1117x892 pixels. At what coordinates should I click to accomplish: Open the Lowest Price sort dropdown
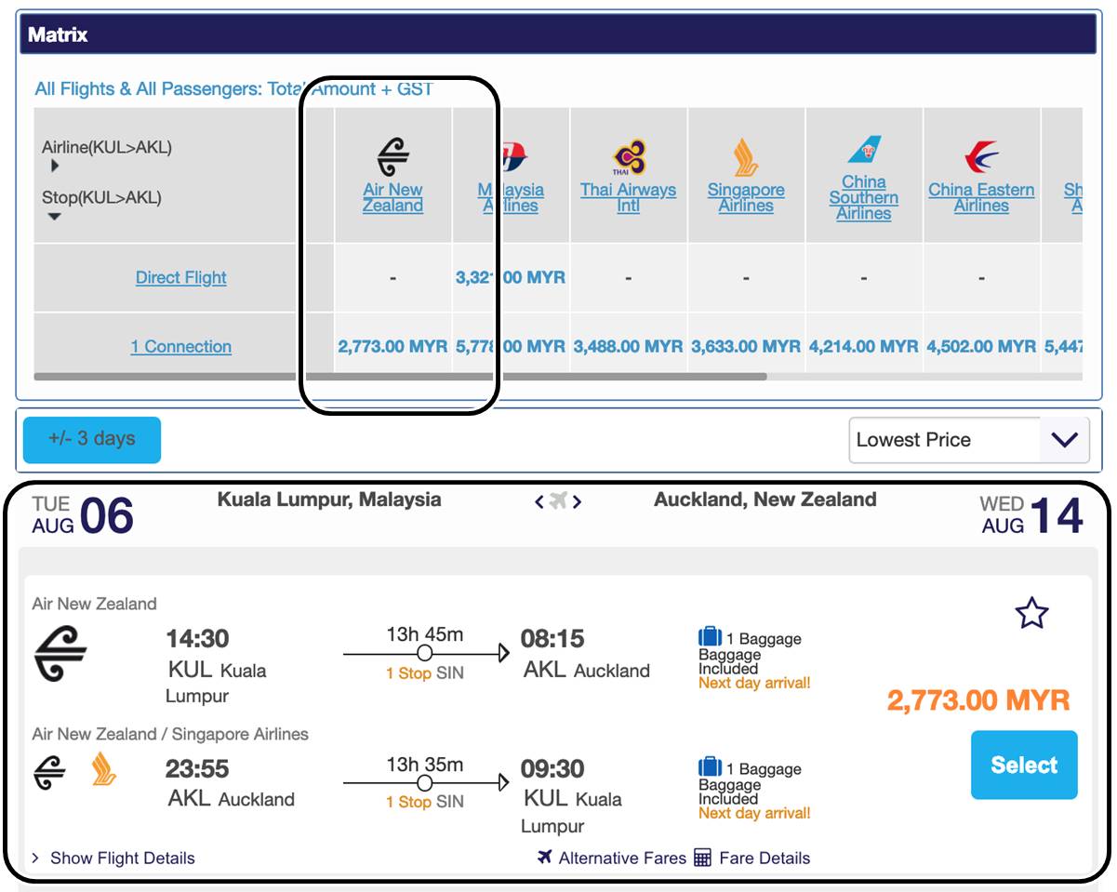click(x=969, y=440)
